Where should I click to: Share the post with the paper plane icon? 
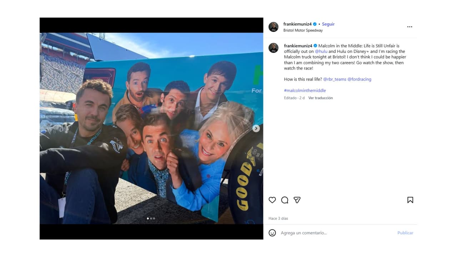[x=297, y=200]
